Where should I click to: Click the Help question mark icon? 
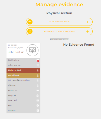click(x=38, y=105)
